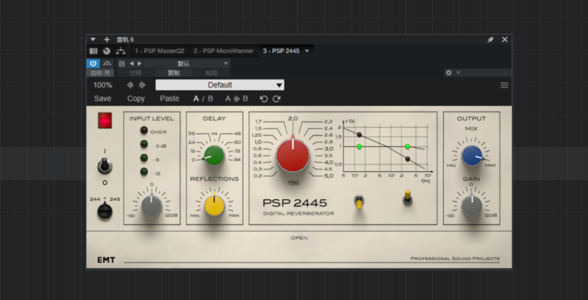This screenshot has width=588, height=300.
Task: Click the plus icon beside track name
Action: pyautogui.click(x=107, y=39)
